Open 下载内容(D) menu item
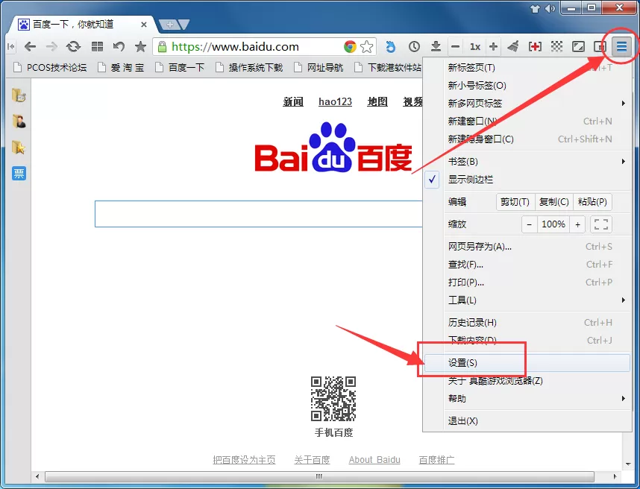Viewport: 640px width, 489px height. (x=527, y=340)
